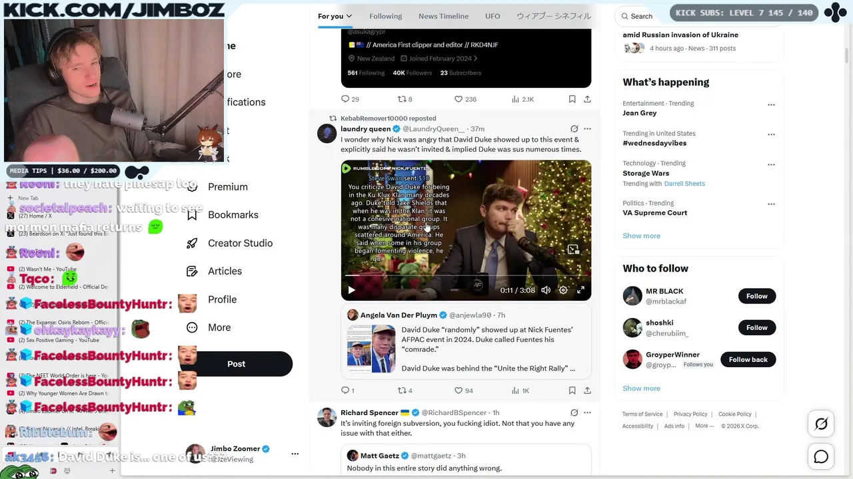Reply to the laundry queen post

click(345, 391)
